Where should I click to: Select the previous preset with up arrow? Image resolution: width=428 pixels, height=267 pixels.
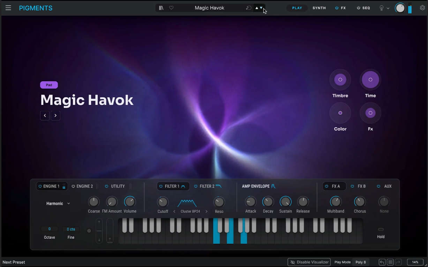pos(257,8)
